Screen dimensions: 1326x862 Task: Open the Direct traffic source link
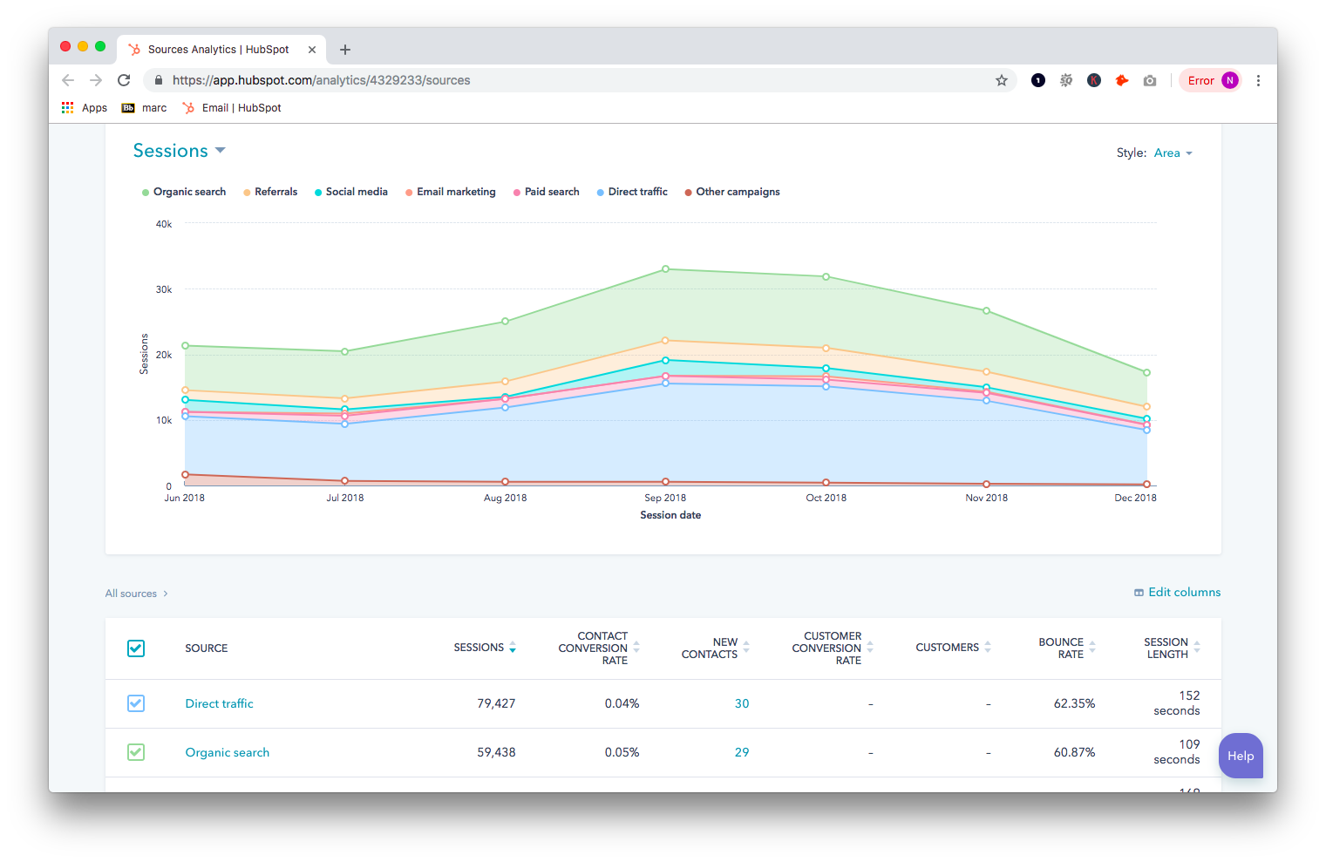pyautogui.click(x=219, y=703)
